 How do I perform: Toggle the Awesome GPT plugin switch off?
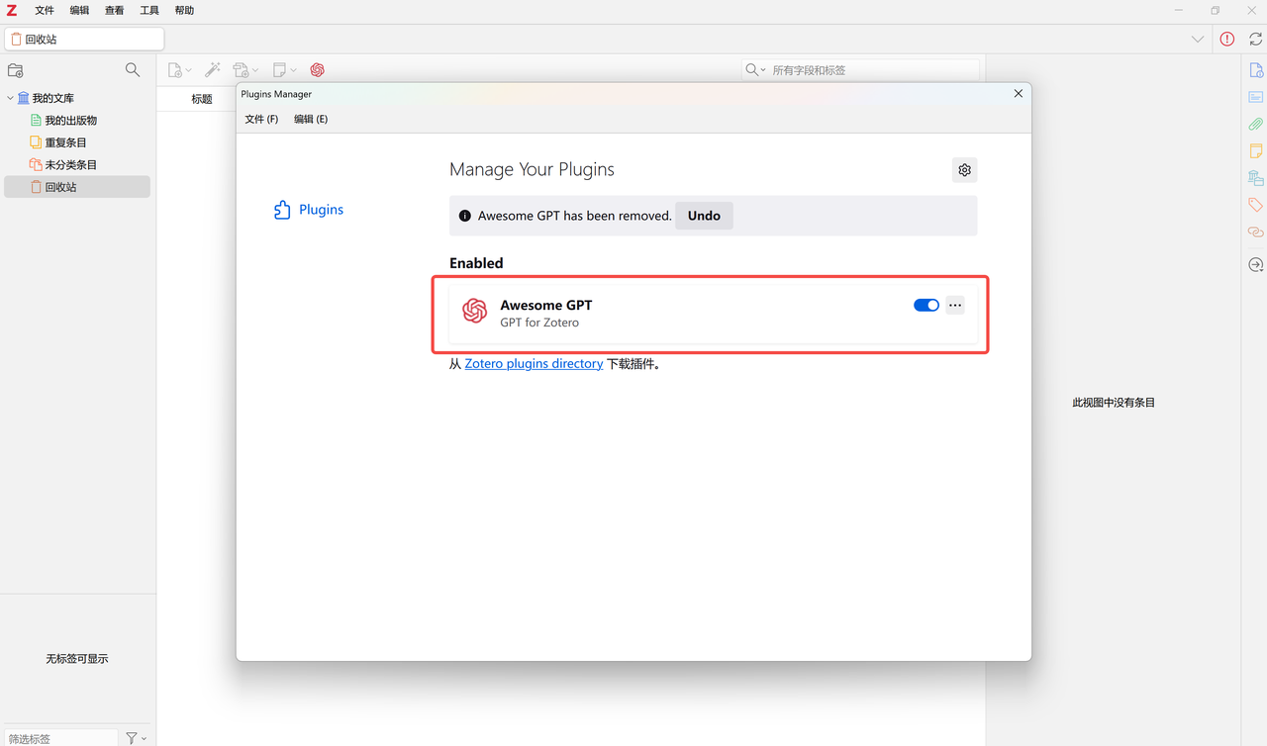click(x=926, y=305)
